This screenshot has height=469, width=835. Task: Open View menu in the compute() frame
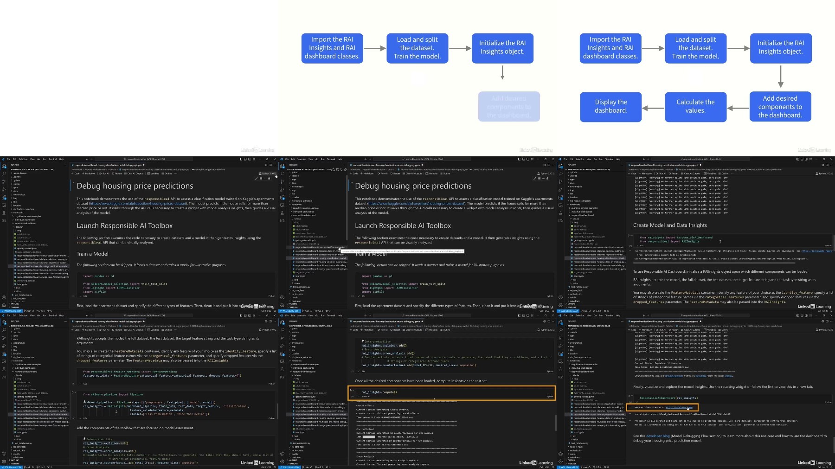click(x=310, y=315)
